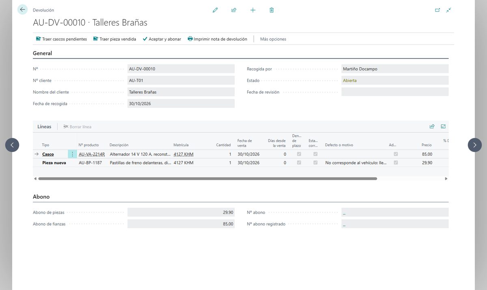The image size is (487, 290).
Task: Toggle Estado correcto checkbox in Casco row
Action: [315, 154]
